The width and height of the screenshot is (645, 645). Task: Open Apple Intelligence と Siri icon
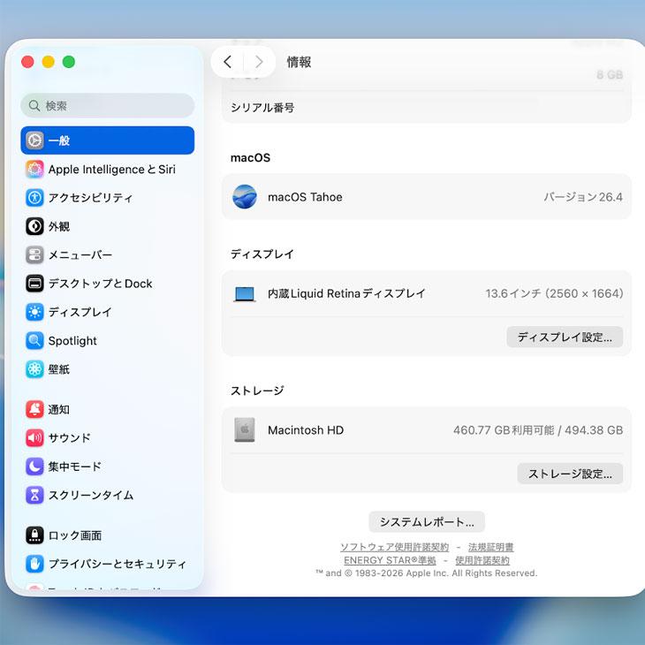pos(34,169)
